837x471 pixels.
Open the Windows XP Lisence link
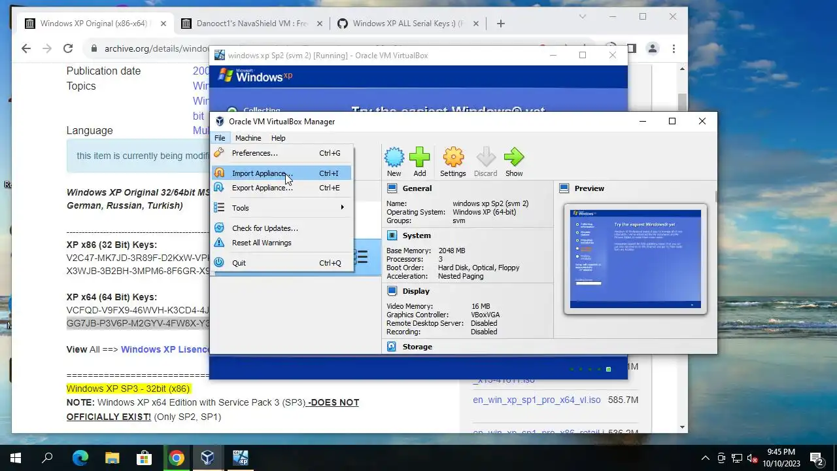tap(165, 349)
